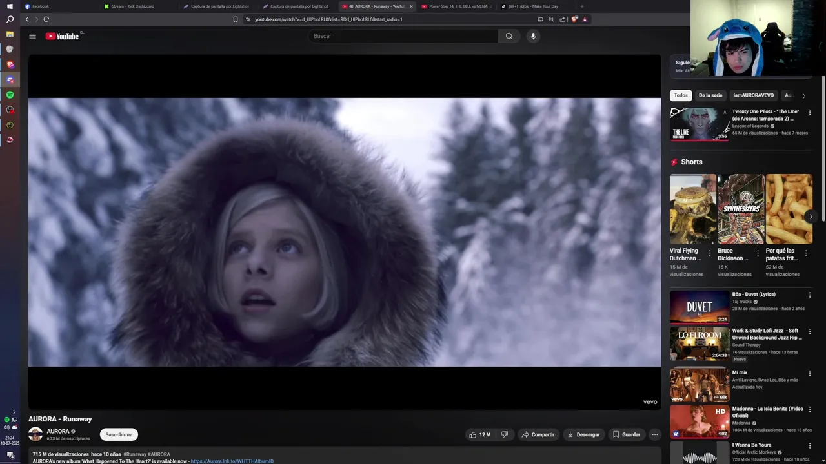This screenshot has width=826, height=464.
Task: Open the AURORA channel name link
Action: 58,431
